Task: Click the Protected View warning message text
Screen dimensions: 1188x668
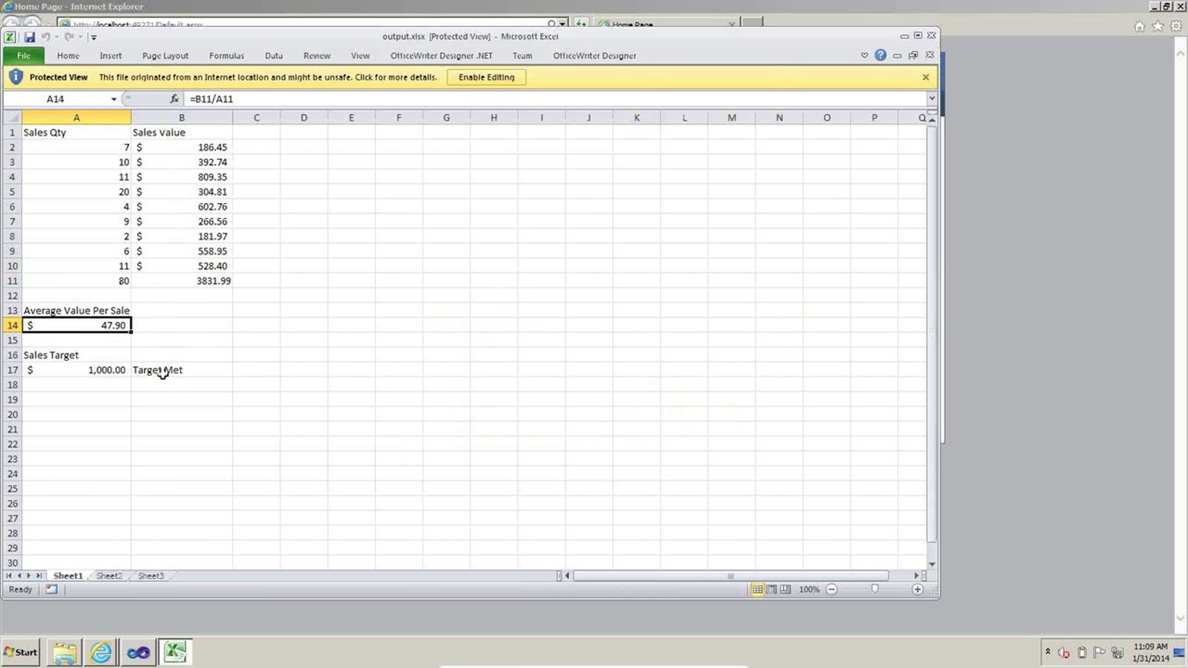Action: click(268, 77)
